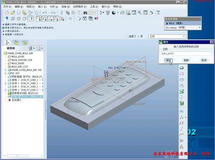
Task: Expand WP.PRT tree node
Action: tap(6, 73)
